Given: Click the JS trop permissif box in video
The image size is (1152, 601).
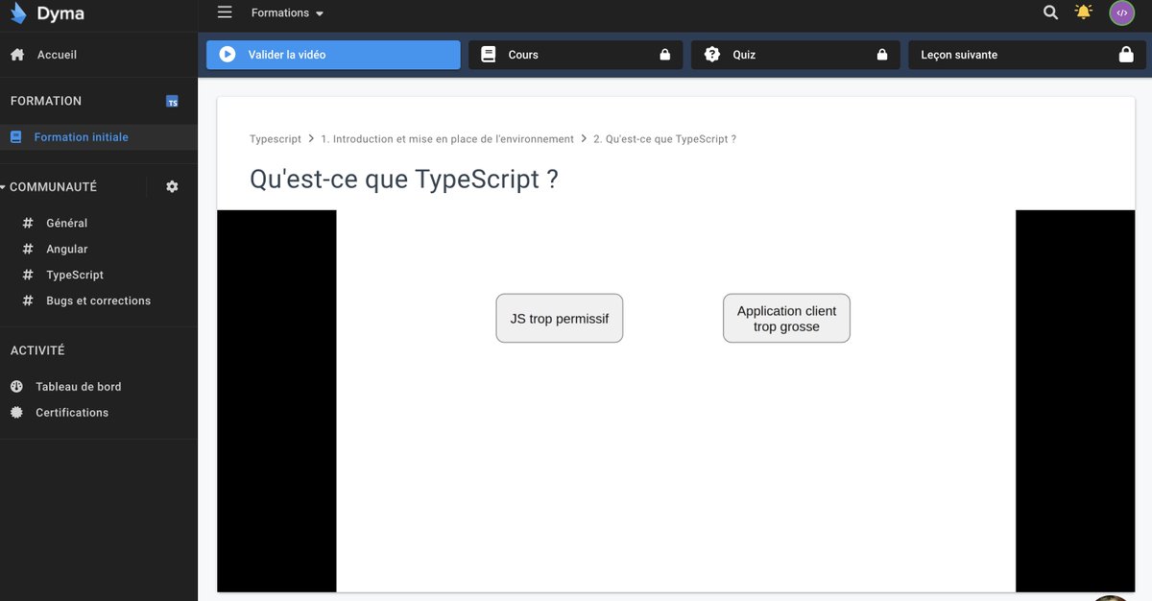Looking at the screenshot, I should tap(560, 318).
